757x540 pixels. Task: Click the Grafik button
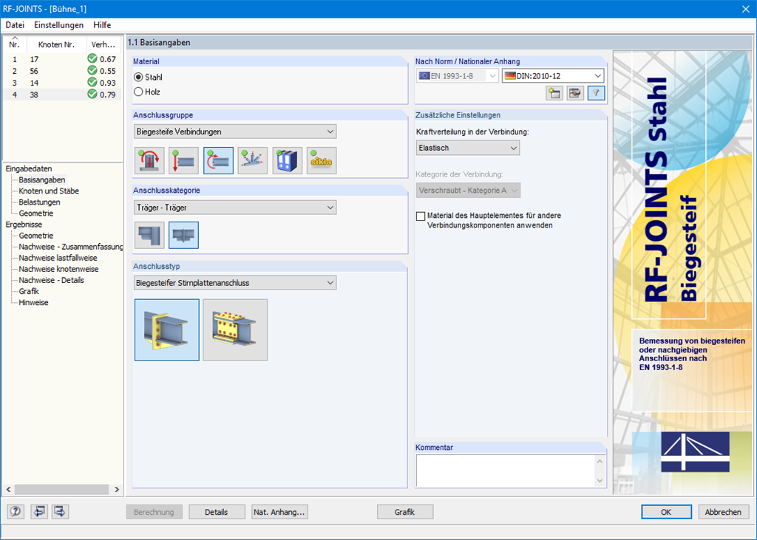pos(404,512)
